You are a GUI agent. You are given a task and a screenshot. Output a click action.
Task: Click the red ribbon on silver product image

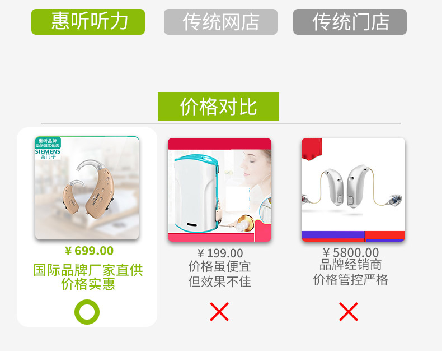(312, 149)
